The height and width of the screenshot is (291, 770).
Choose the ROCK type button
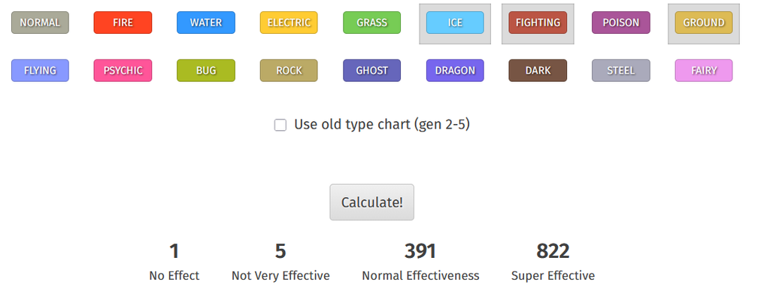(289, 70)
